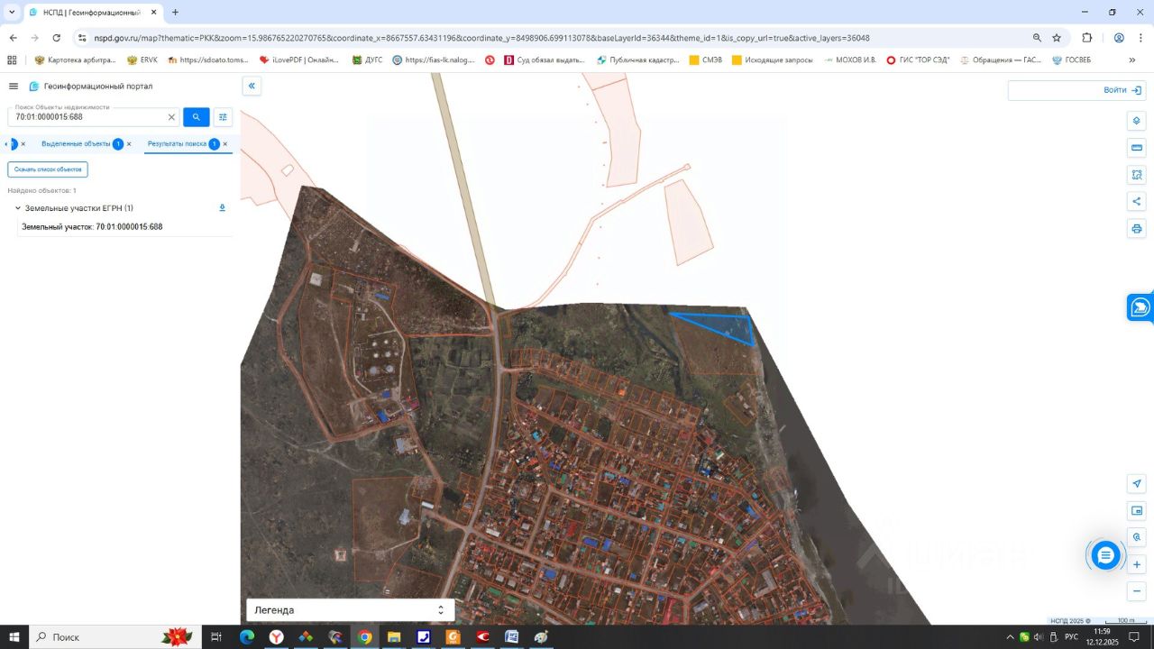Close the Выделенные объекты tab
Viewport: 1154px width, 649px height.
click(129, 144)
